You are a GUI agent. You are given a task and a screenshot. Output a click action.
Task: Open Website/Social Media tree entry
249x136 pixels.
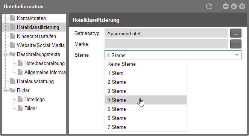point(41,45)
